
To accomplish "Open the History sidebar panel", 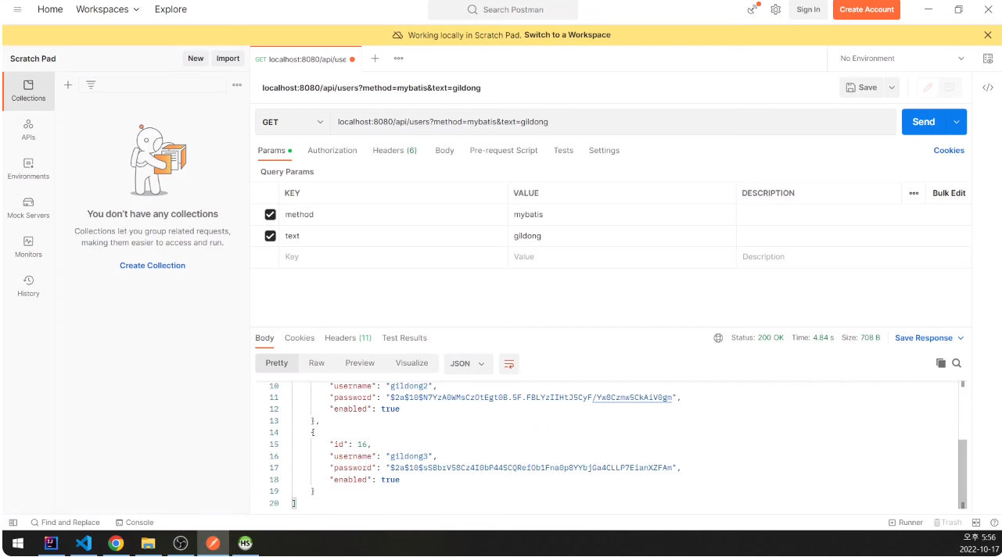I will tap(29, 286).
